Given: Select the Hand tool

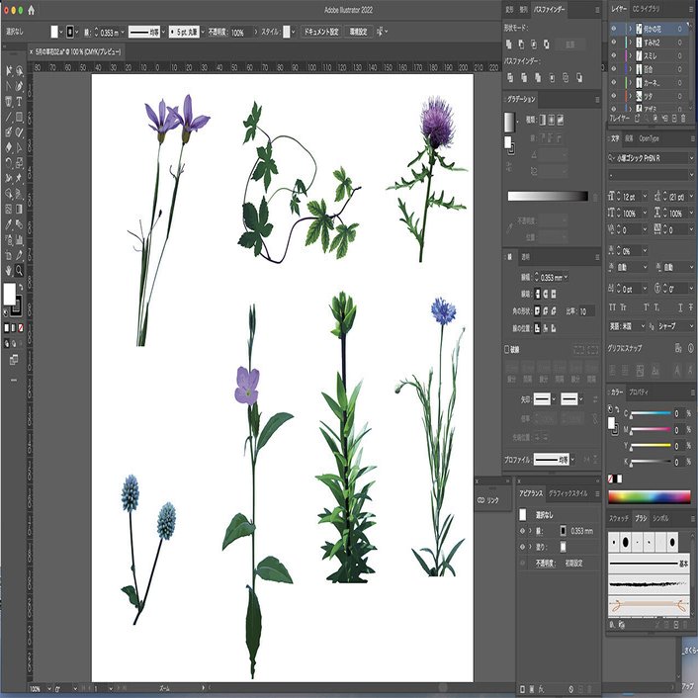Looking at the screenshot, I should point(9,270).
